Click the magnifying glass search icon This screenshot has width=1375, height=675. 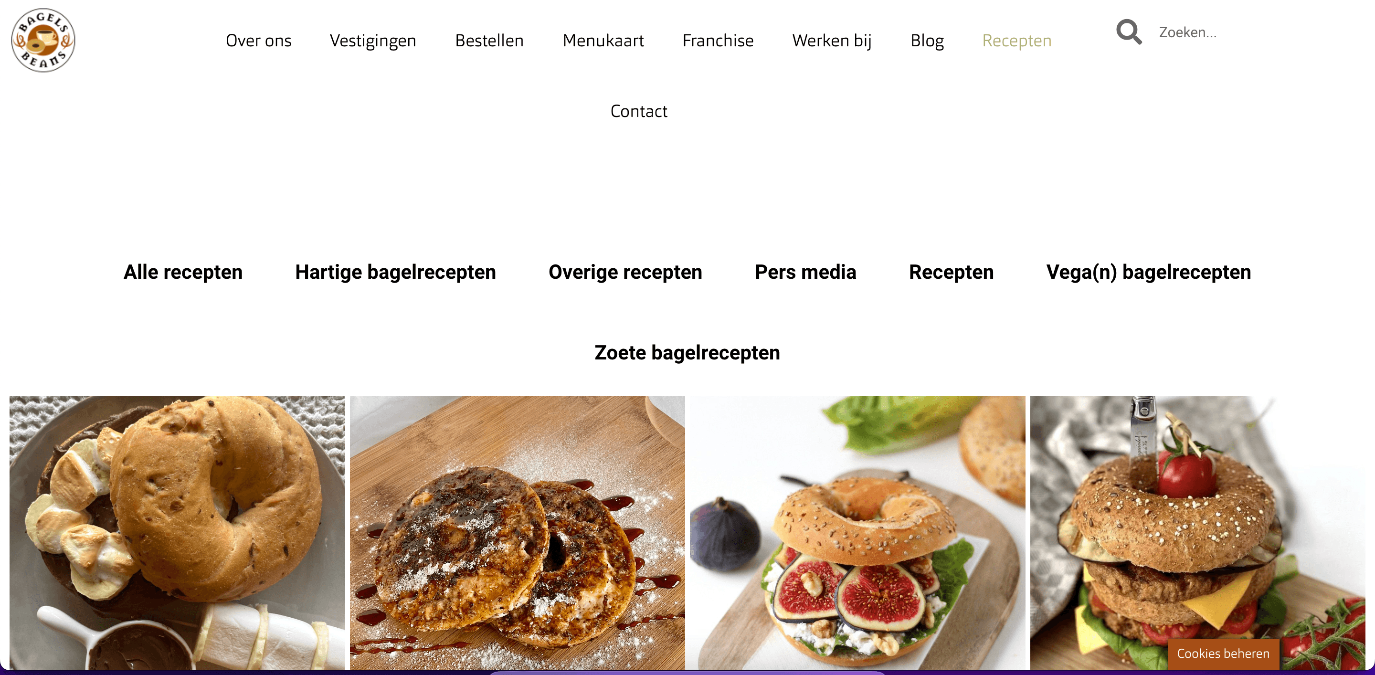pyautogui.click(x=1129, y=32)
